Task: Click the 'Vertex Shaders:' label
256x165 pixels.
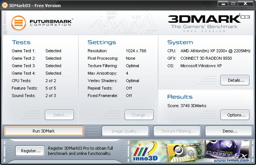Action: click(x=103, y=81)
